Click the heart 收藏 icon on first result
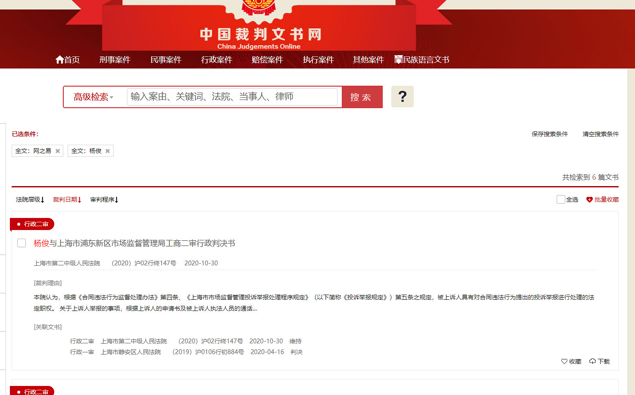Screen dimensions: 635x395 coord(564,361)
